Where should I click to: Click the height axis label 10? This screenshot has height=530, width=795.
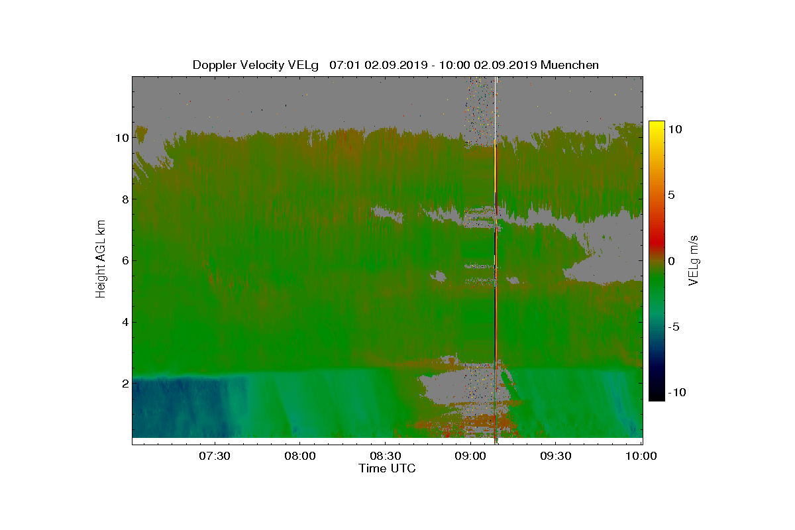point(121,138)
